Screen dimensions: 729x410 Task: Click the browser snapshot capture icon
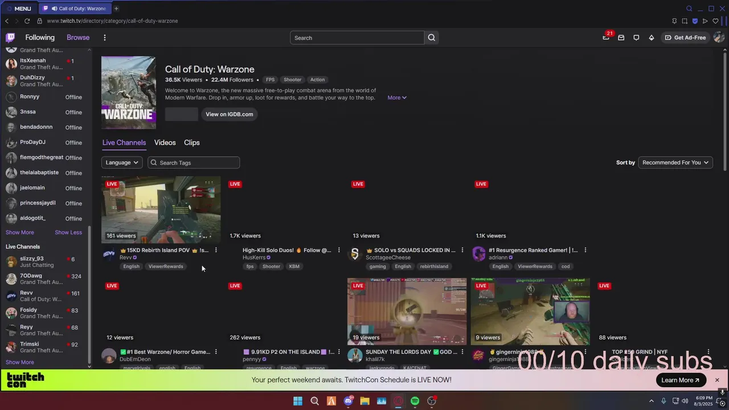685,21
